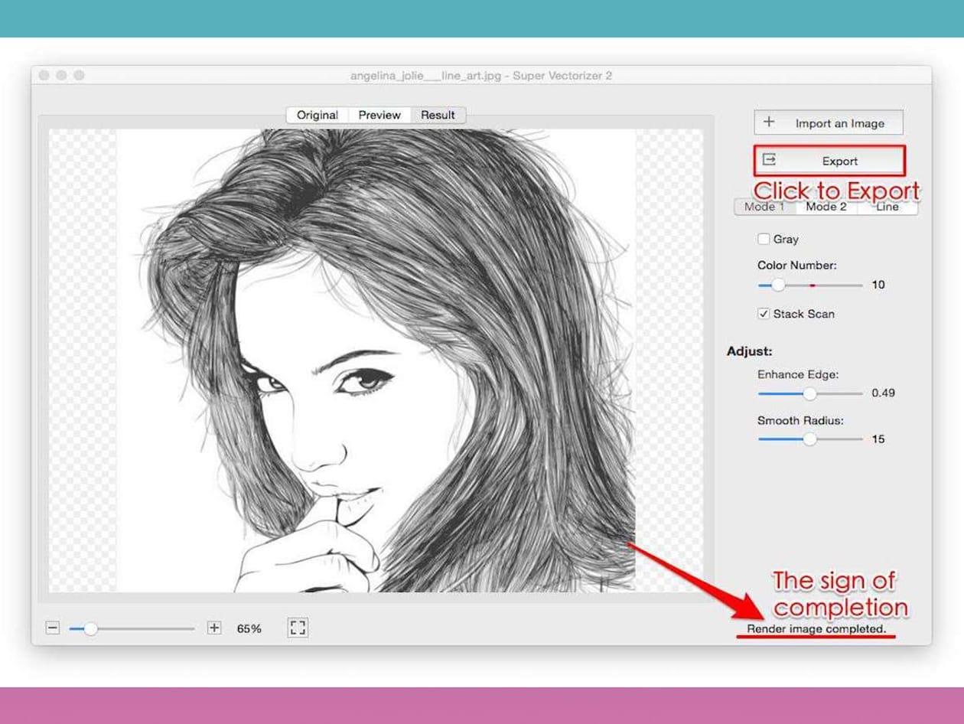Click the 65% zoom percentage label

(249, 628)
